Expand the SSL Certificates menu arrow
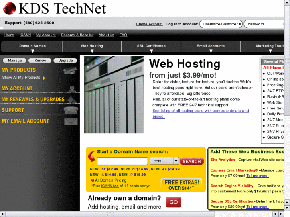This screenshot has height=217, width=290. 152,51
